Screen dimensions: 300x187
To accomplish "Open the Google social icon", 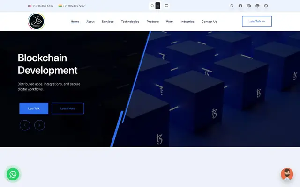I will coord(232,6).
